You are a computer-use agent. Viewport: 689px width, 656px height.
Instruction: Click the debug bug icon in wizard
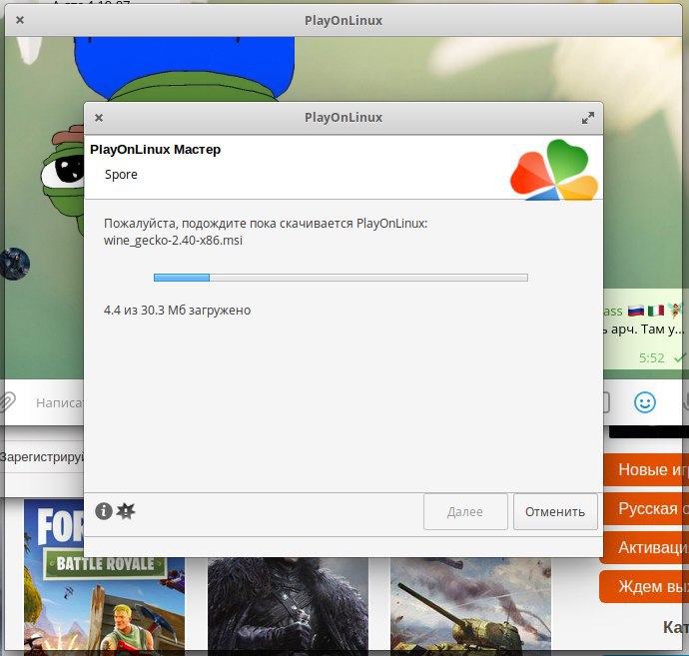[126, 511]
